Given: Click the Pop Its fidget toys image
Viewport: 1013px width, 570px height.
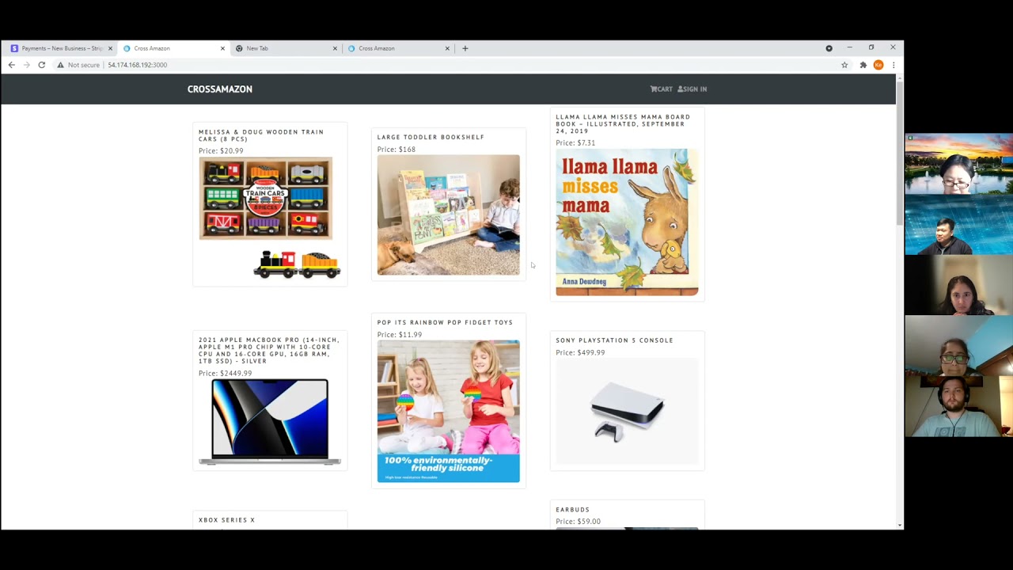Looking at the screenshot, I should [449, 412].
